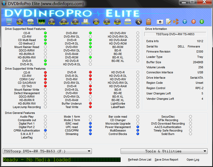This screenshot has width=213, height=167.
Task: Click the CD-R read feature indicator
Action: [x=45, y=33]
